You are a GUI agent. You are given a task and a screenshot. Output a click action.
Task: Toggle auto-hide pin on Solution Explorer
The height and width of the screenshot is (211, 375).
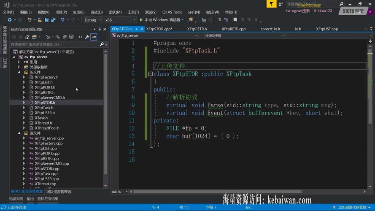click(100, 29)
